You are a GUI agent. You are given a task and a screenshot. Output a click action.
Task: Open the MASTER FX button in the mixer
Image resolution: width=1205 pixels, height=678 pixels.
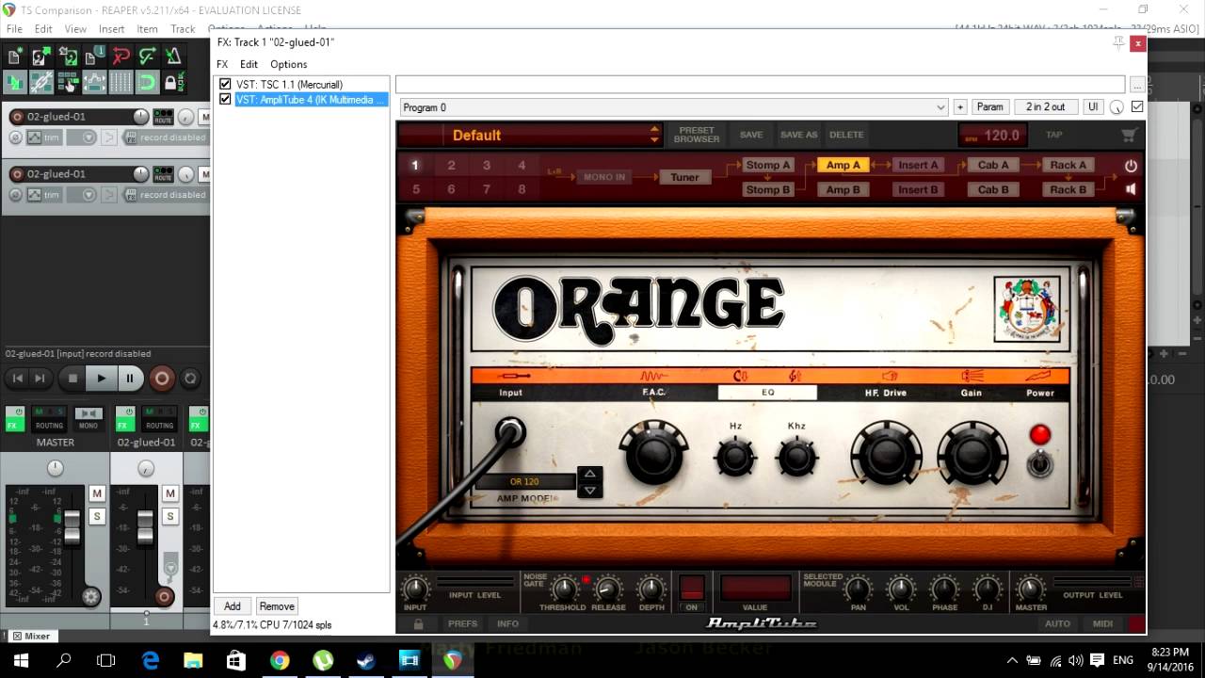coord(14,419)
